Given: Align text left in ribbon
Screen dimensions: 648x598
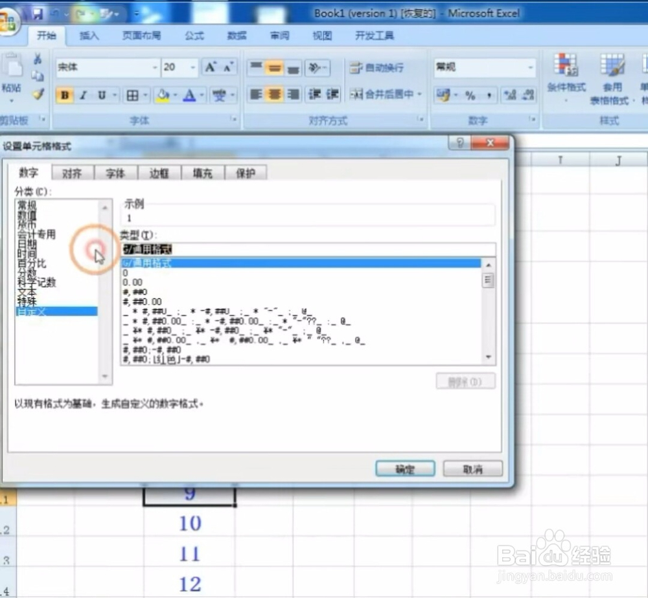Looking at the screenshot, I should tap(256, 94).
